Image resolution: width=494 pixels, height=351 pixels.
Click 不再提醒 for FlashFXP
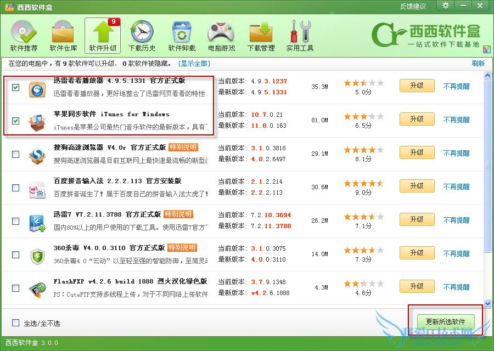coord(456,287)
